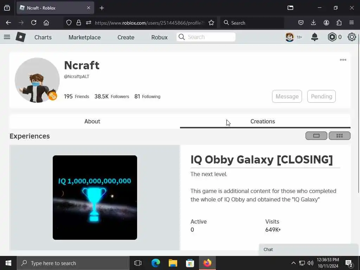The image size is (360, 270).
Task: View the 81 Following list
Action: click(x=147, y=96)
